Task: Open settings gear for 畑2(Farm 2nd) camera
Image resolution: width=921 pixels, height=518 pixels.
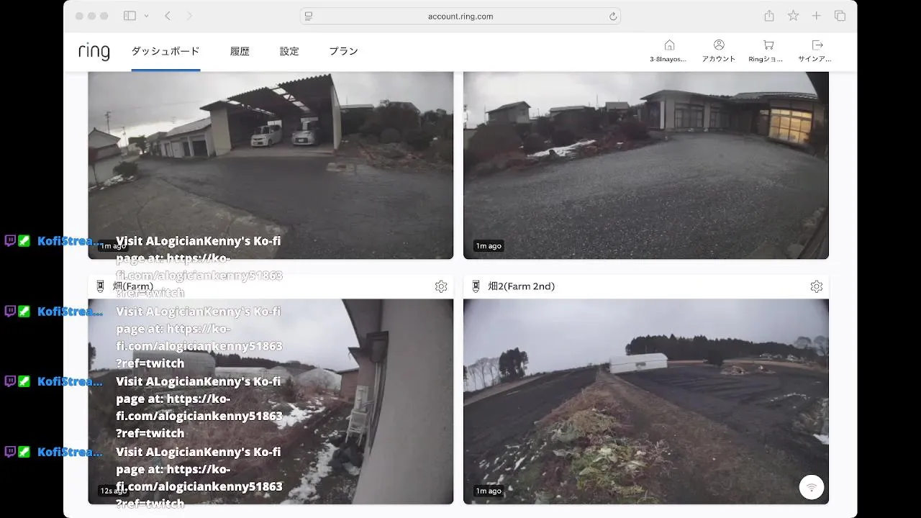Action: (816, 286)
